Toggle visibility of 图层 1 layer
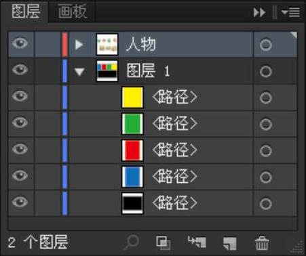The width and height of the screenshot is (306, 256). (x=20, y=70)
